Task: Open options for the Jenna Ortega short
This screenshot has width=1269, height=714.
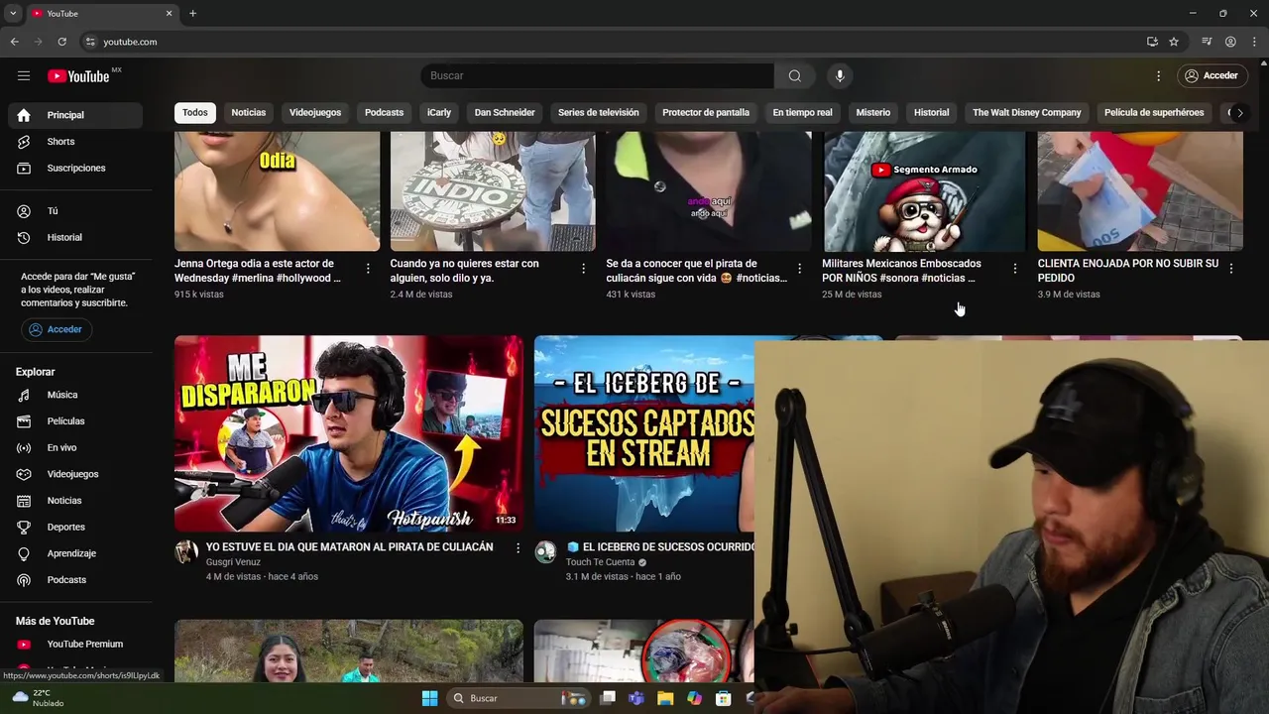Action: tap(368, 269)
